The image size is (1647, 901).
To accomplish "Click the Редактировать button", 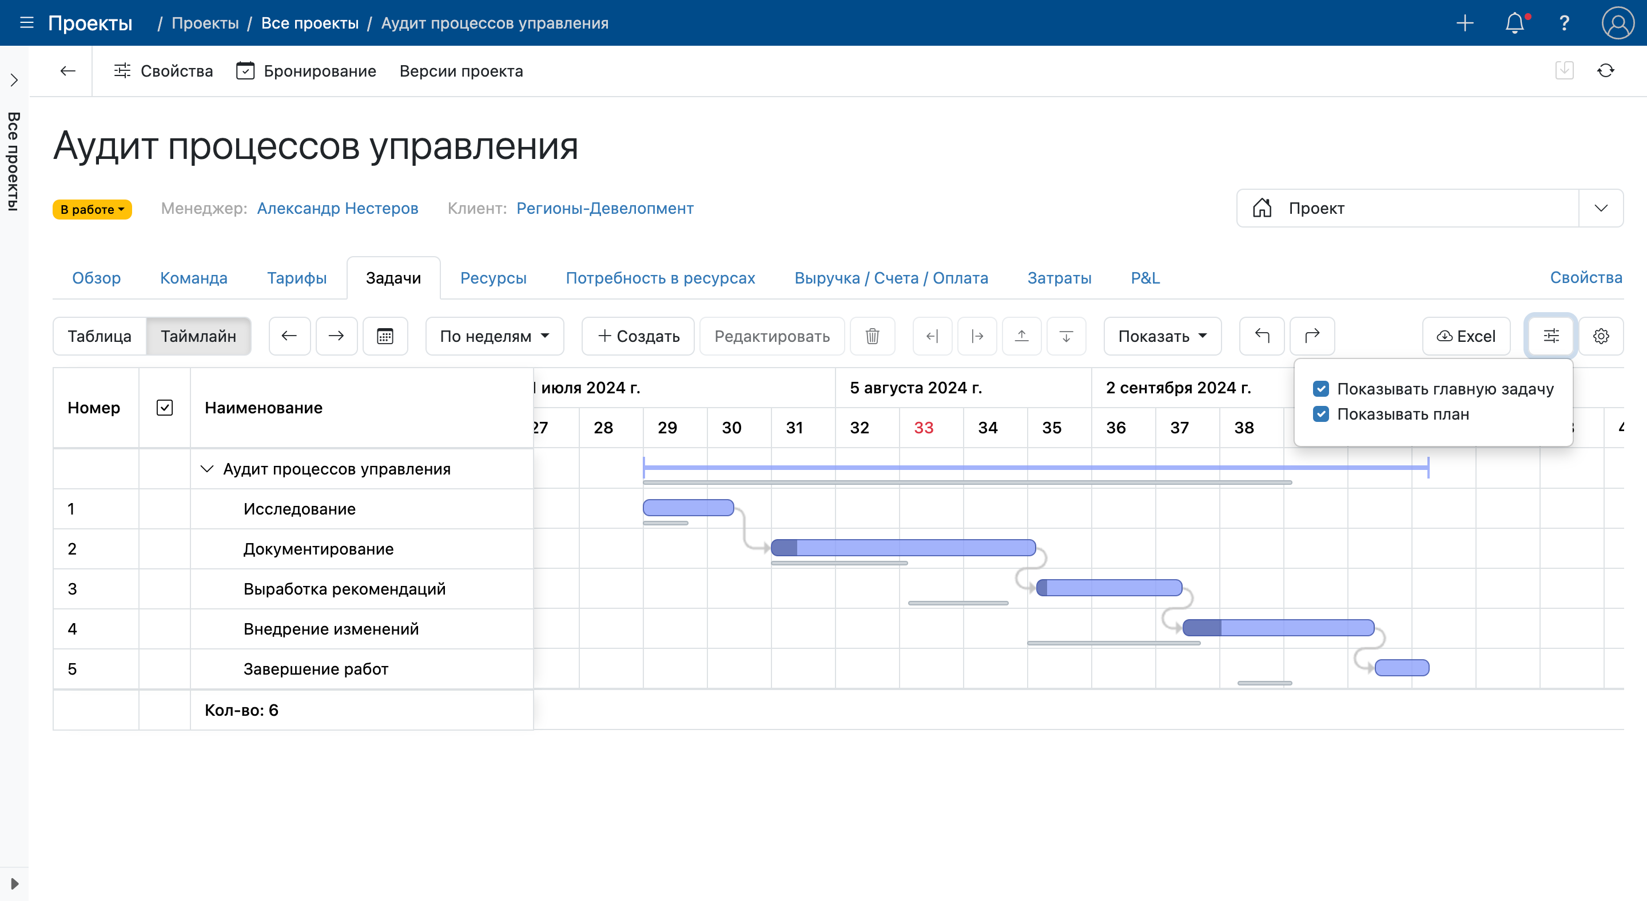I will point(771,336).
